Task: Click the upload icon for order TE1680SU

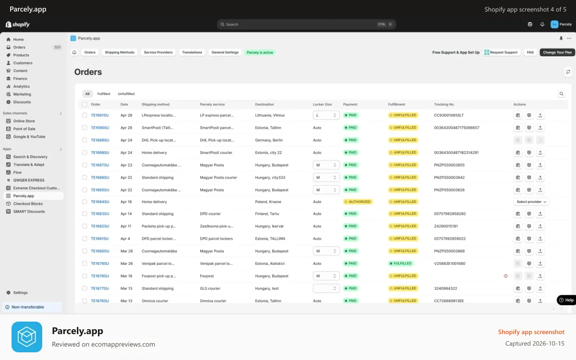Action: coord(540,251)
